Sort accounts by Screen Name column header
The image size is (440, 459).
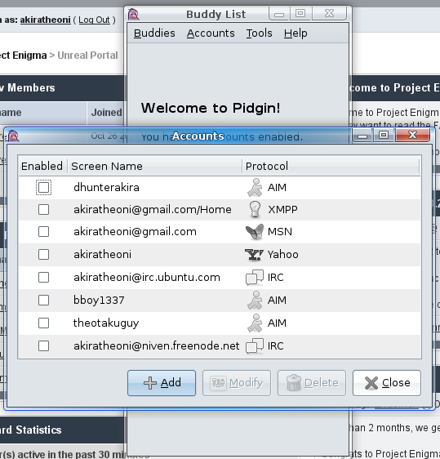pos(155,166)
